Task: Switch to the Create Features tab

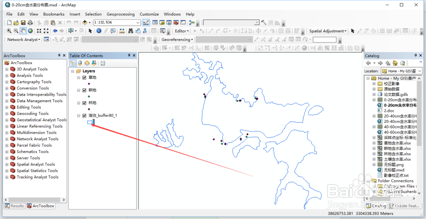Action: (405, 206)
